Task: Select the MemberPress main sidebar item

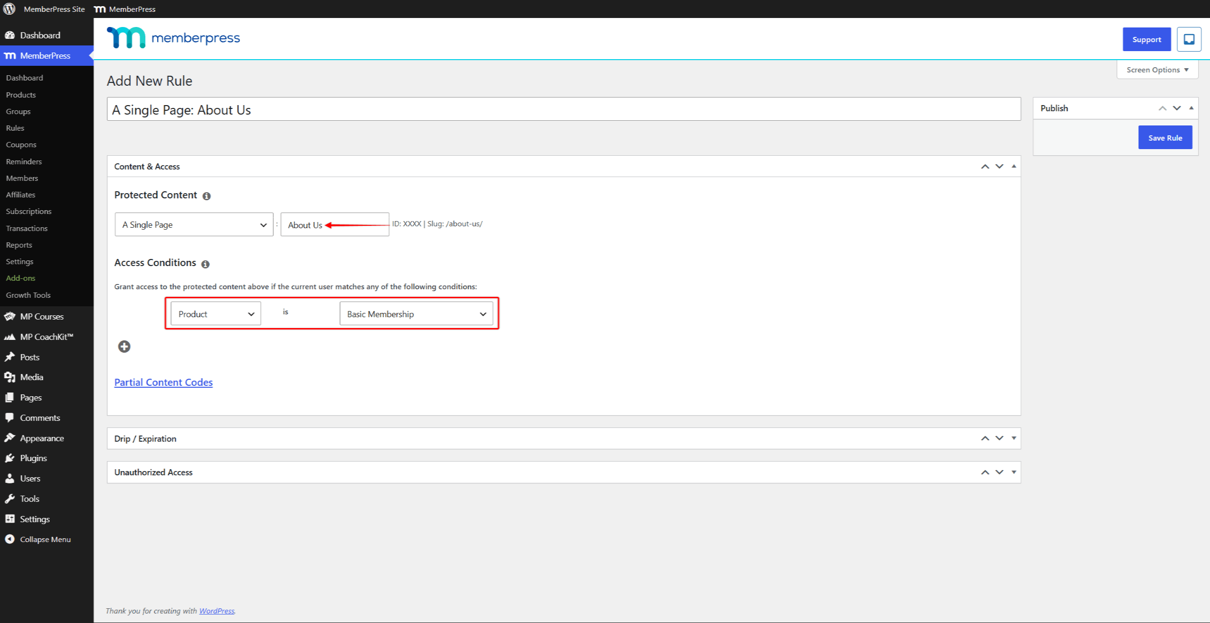Action: pos(46,56)
